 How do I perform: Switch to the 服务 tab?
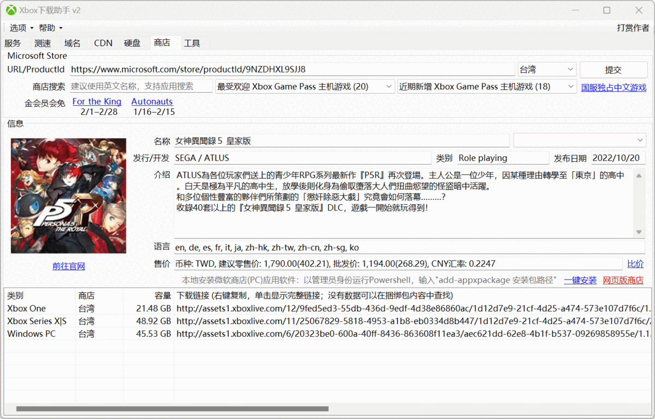(x=13, y=43)
